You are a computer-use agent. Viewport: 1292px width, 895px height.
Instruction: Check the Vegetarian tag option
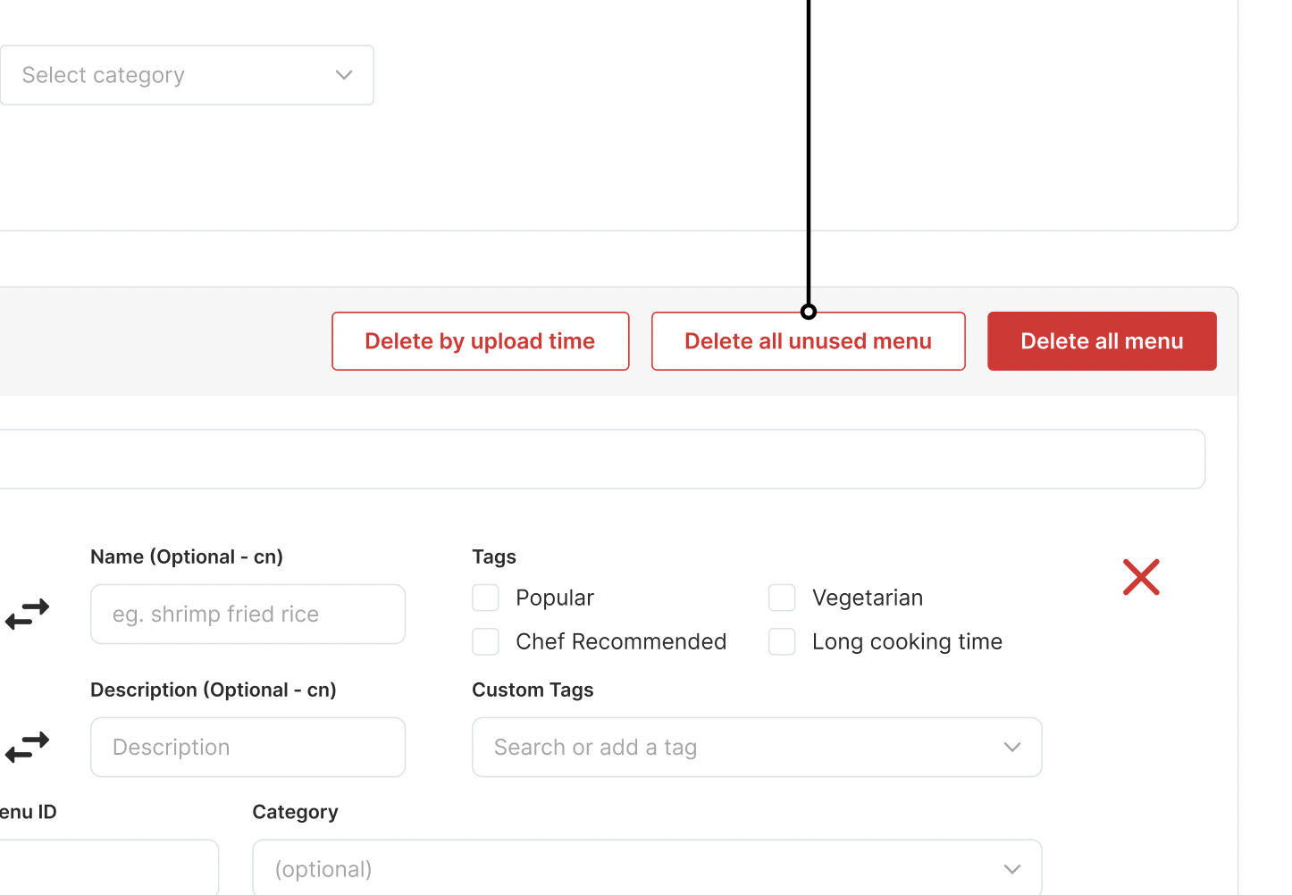coord(782,598)
